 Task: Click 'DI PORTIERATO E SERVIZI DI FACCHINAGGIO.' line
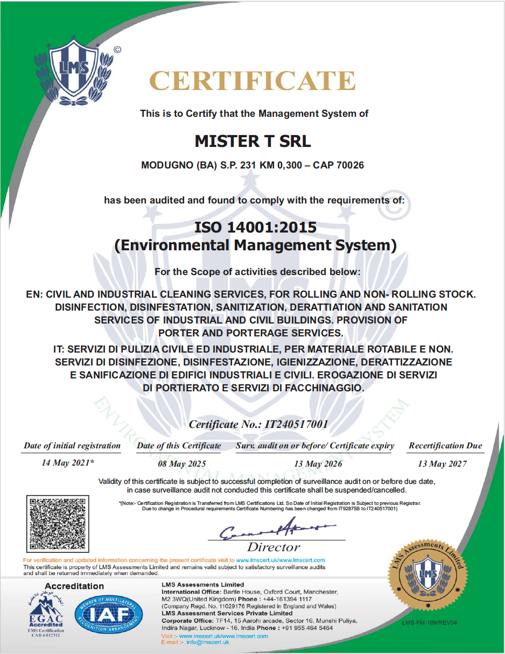(254, 388)
